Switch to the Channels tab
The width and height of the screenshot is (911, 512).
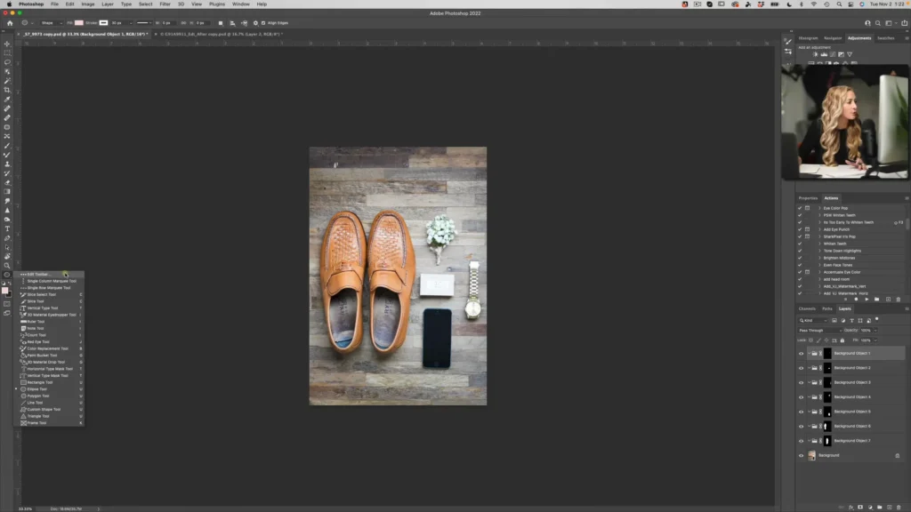pyautogui.click(x=807, y=308)
